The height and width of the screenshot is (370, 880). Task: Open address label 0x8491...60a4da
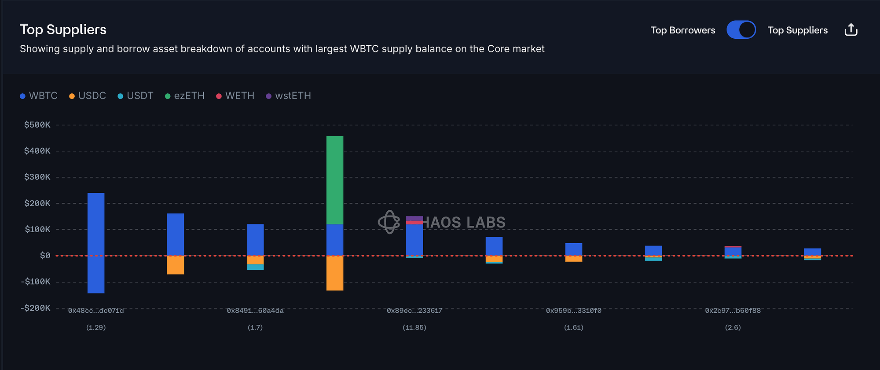point(255,311)
